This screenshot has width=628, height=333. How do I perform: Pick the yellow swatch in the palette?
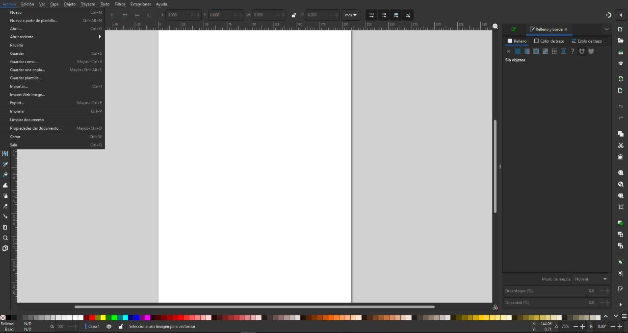click(103, 317)
